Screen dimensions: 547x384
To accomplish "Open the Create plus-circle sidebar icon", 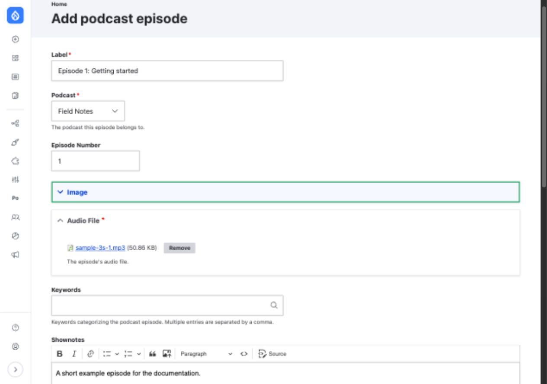I will (x=15, y=39).
